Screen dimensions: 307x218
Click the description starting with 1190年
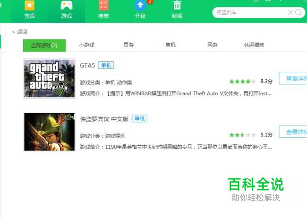point(176,147)
